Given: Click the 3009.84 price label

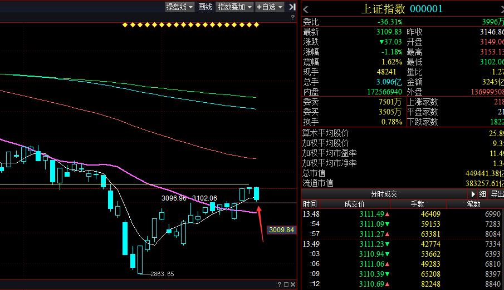Looking at the screenshot, I should (281, 229).
